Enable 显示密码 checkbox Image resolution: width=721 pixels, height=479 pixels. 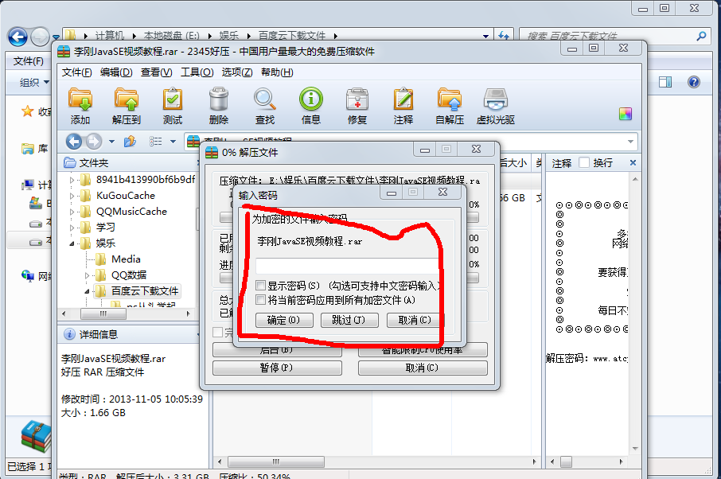point(261,286)
